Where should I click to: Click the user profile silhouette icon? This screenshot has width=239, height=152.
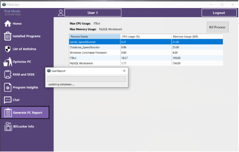point(61,13)
